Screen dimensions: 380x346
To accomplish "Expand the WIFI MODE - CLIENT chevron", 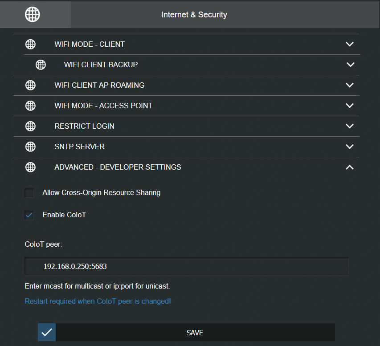I will coord(350,44).
